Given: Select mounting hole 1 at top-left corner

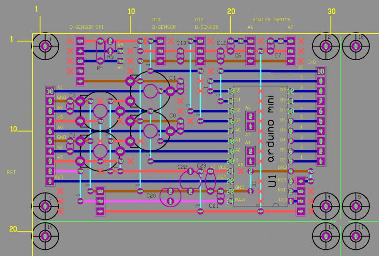Looking at the screenshot, I should [x=45, y=46].
